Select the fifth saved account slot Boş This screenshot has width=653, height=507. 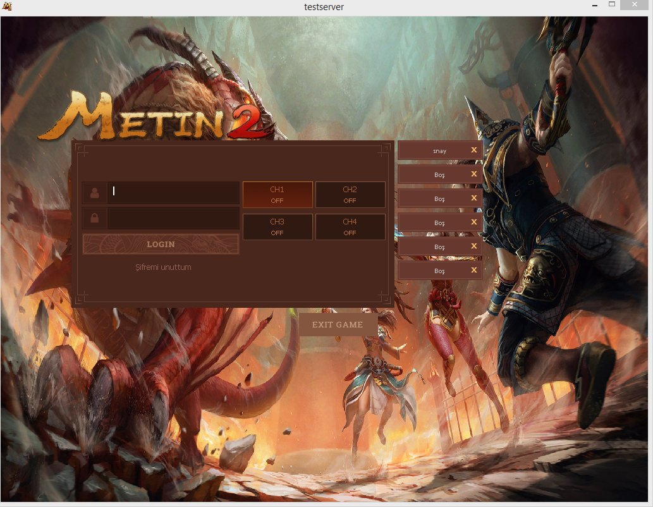click(x=439, y=247)
